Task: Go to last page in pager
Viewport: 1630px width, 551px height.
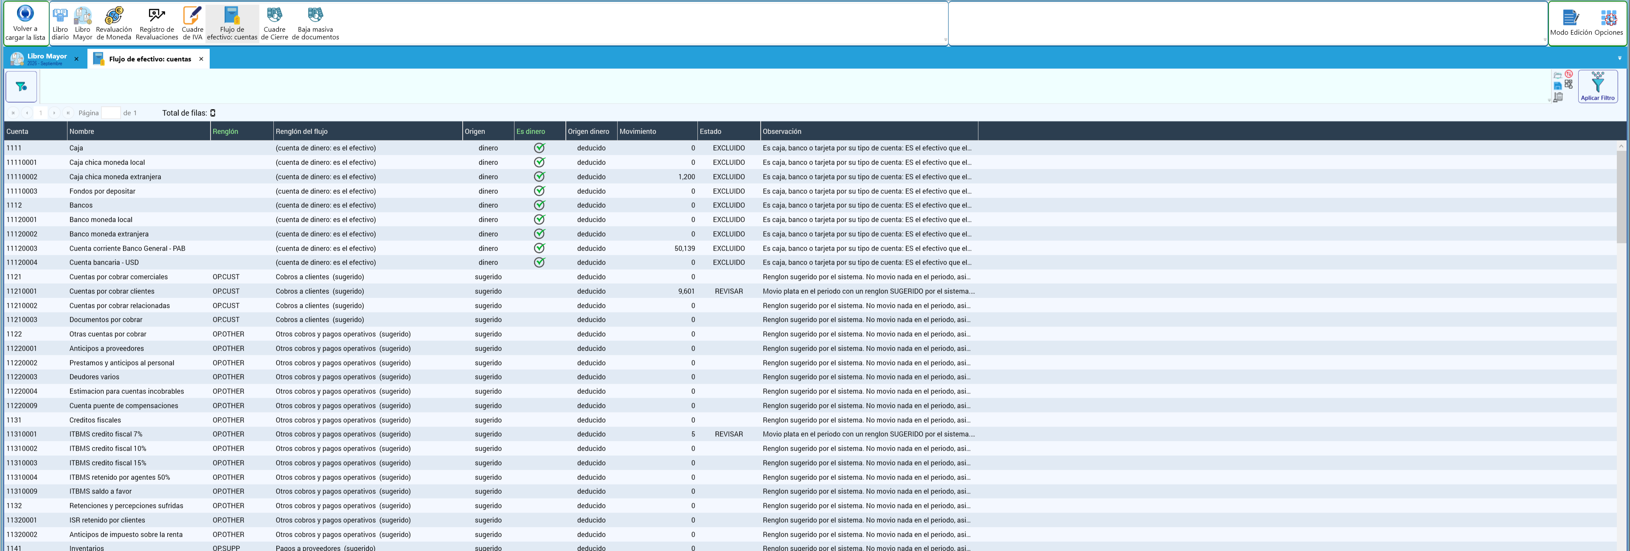Action: click(68, 113)
